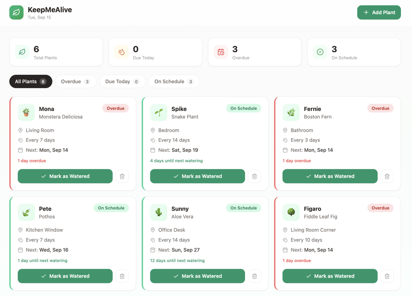Screen dimensions: 412x296
Task: Delete Mona with the trash icon
Action: [x=122, y=176]
